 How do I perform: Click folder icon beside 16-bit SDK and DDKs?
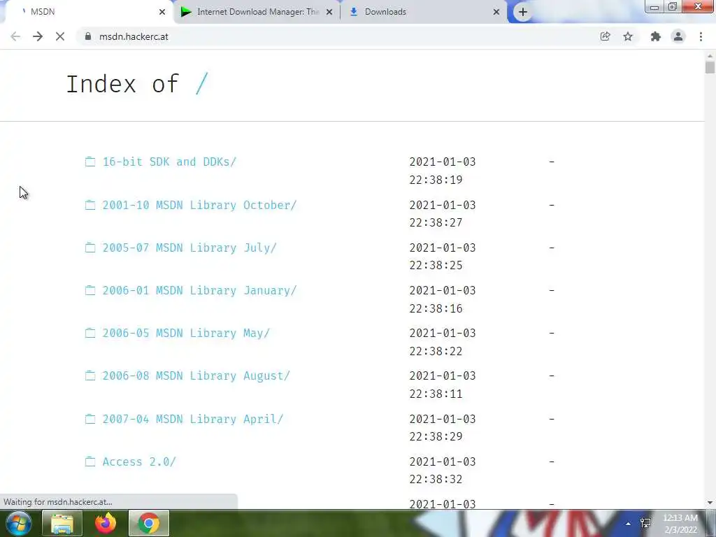90,162
